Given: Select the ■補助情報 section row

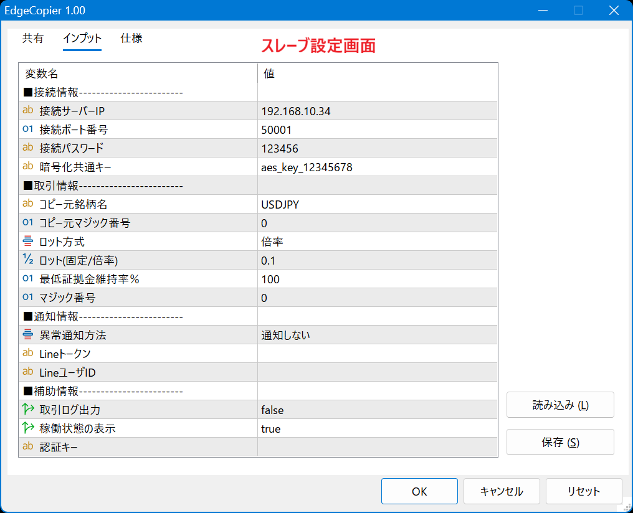Looking at the screenshot, I should (x=258, y=391).
